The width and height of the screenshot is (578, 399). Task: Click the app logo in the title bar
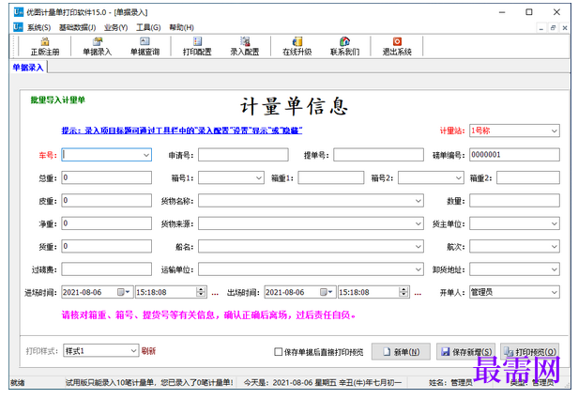(19, 12)
